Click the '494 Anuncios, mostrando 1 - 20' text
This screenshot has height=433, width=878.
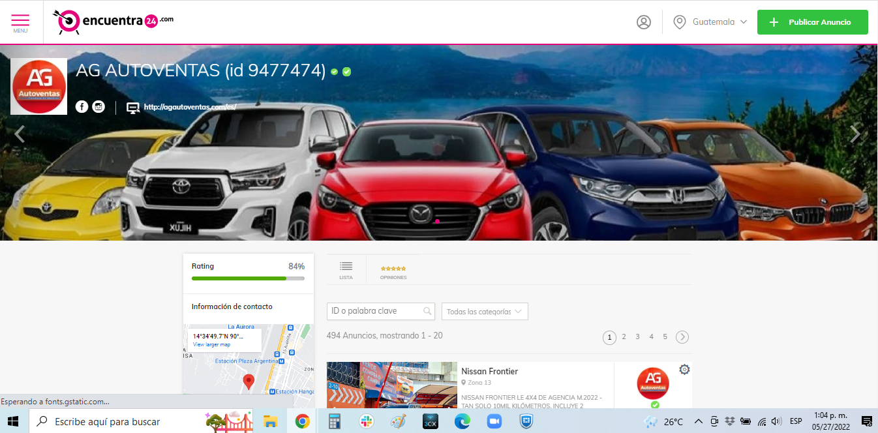(384, 336)
